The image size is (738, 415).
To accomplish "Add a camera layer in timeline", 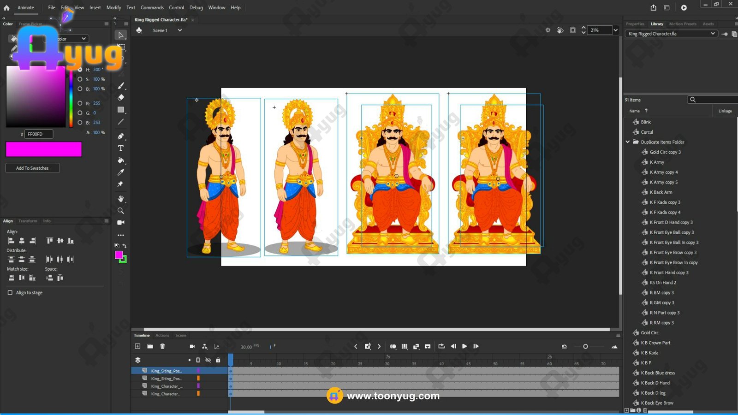I will [192, 346].
